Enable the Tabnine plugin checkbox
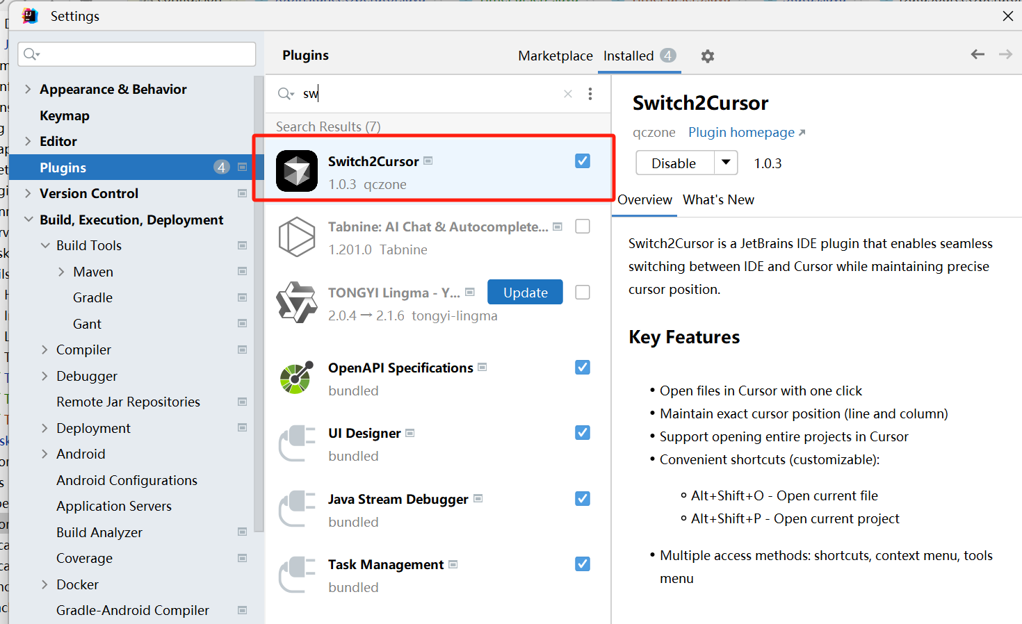This screenshot has height=624, width=1022. pos(583,227)
